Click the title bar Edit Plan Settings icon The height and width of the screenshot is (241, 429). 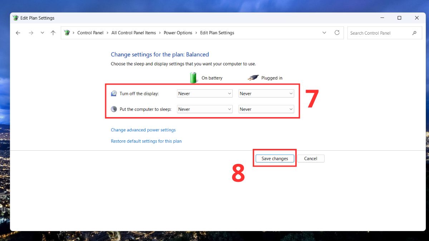[x=15, y=18]
